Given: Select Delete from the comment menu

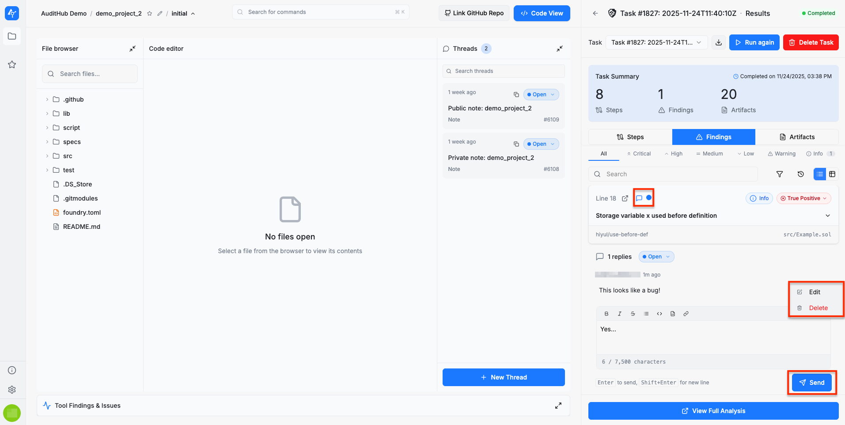Looking at the screenshot, I should [818, 308].
